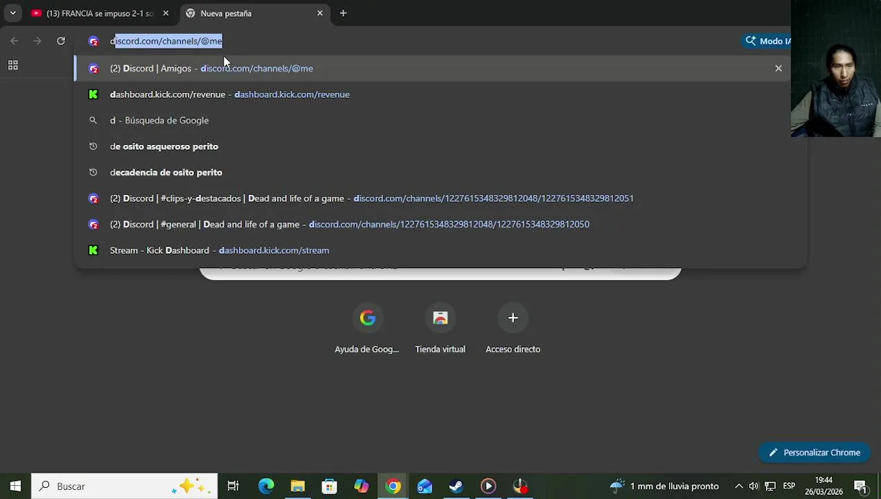
Task: Open the Modo IA button
Action: point(767,41)
